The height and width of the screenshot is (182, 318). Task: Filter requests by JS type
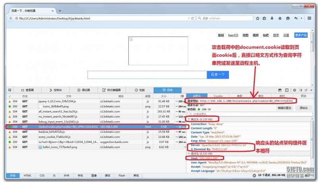click(x=54, y=176)
